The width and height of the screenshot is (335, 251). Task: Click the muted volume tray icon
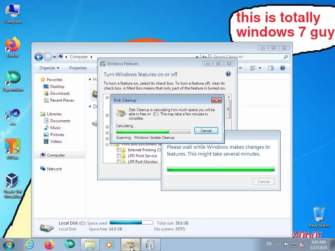point(302,245)
